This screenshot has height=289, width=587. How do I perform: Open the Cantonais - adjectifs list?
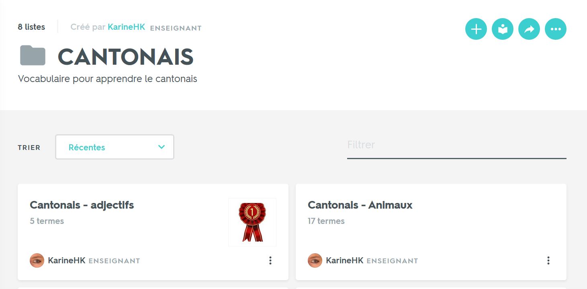(x=82, y=205)
